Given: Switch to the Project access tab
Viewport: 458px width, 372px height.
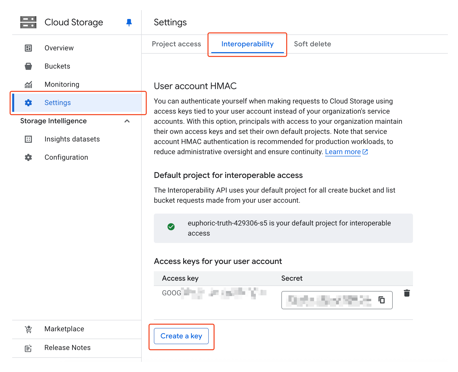Looking at the screenshot, I should [176, 44].
